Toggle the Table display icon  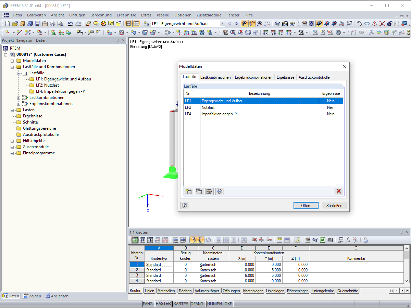(x=136, y=24)
